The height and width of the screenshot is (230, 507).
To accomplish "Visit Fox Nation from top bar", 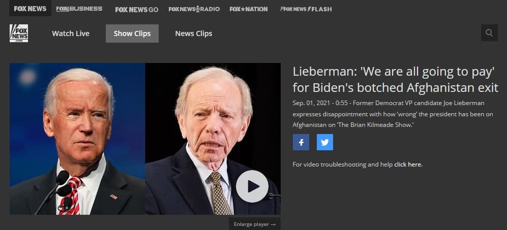I will point(249,9).
